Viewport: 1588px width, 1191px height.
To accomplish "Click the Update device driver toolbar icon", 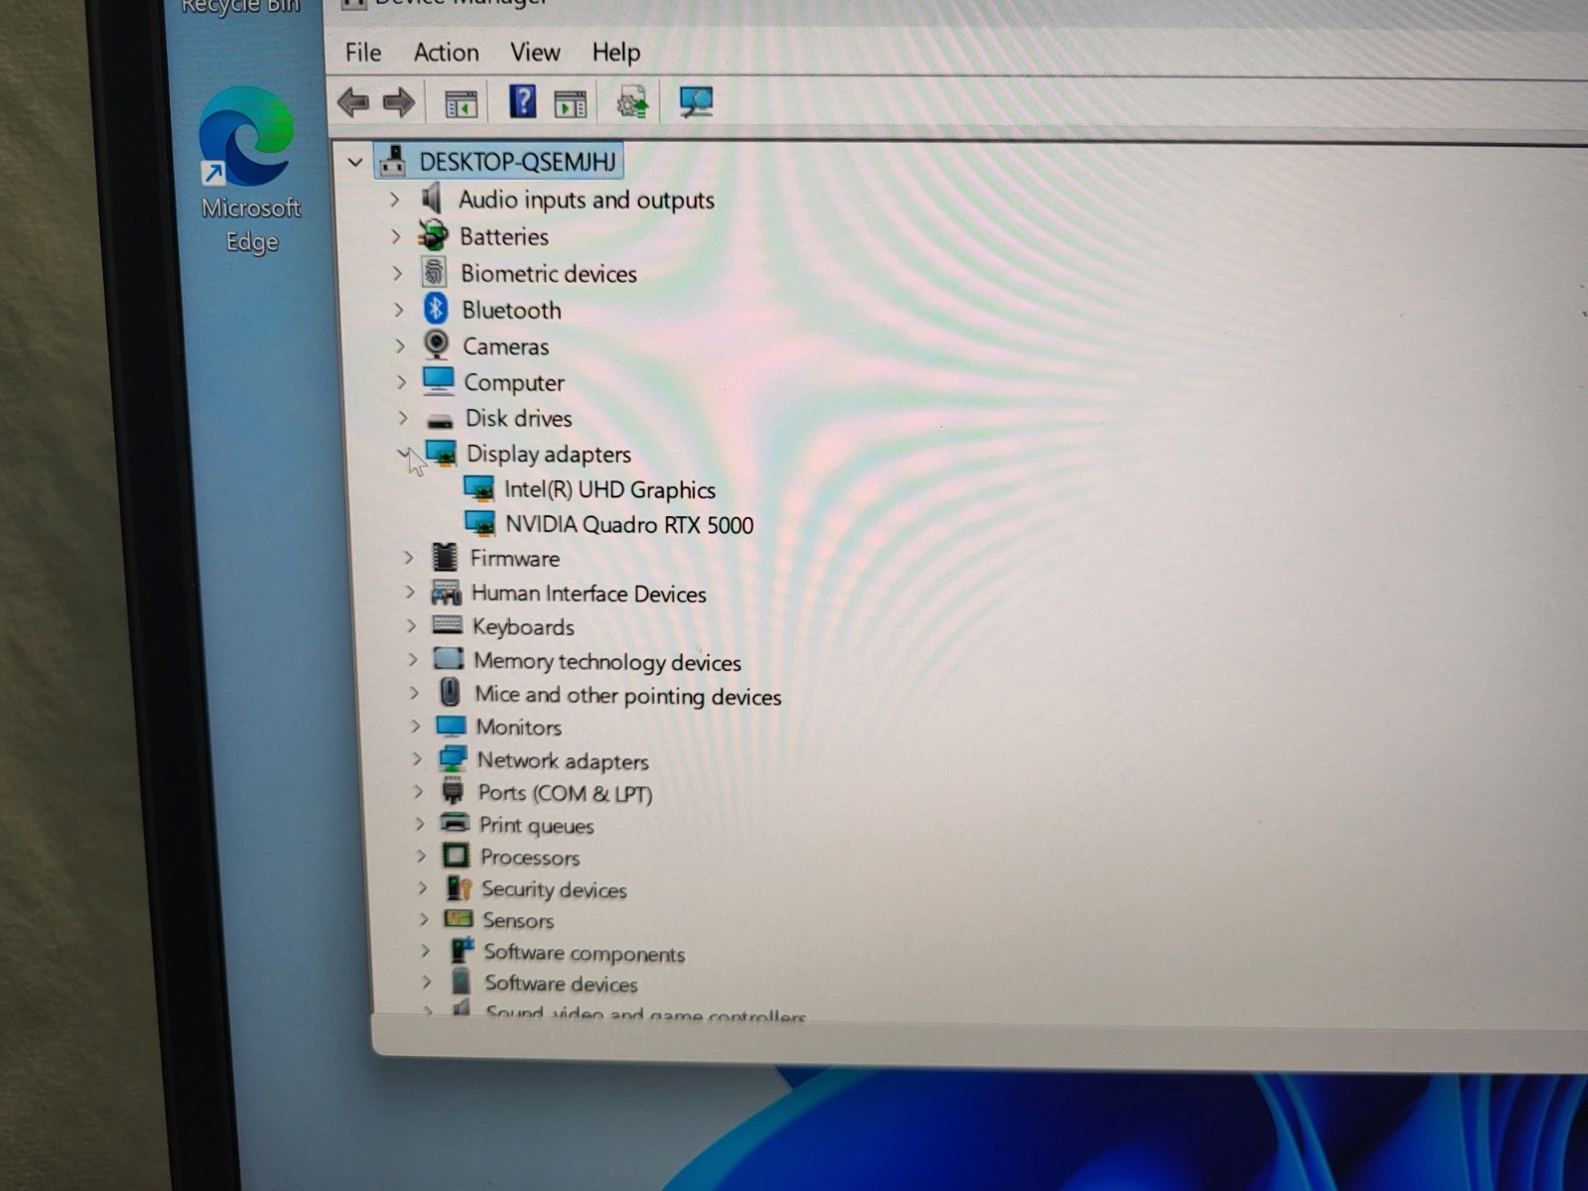I will pos(633,102).
